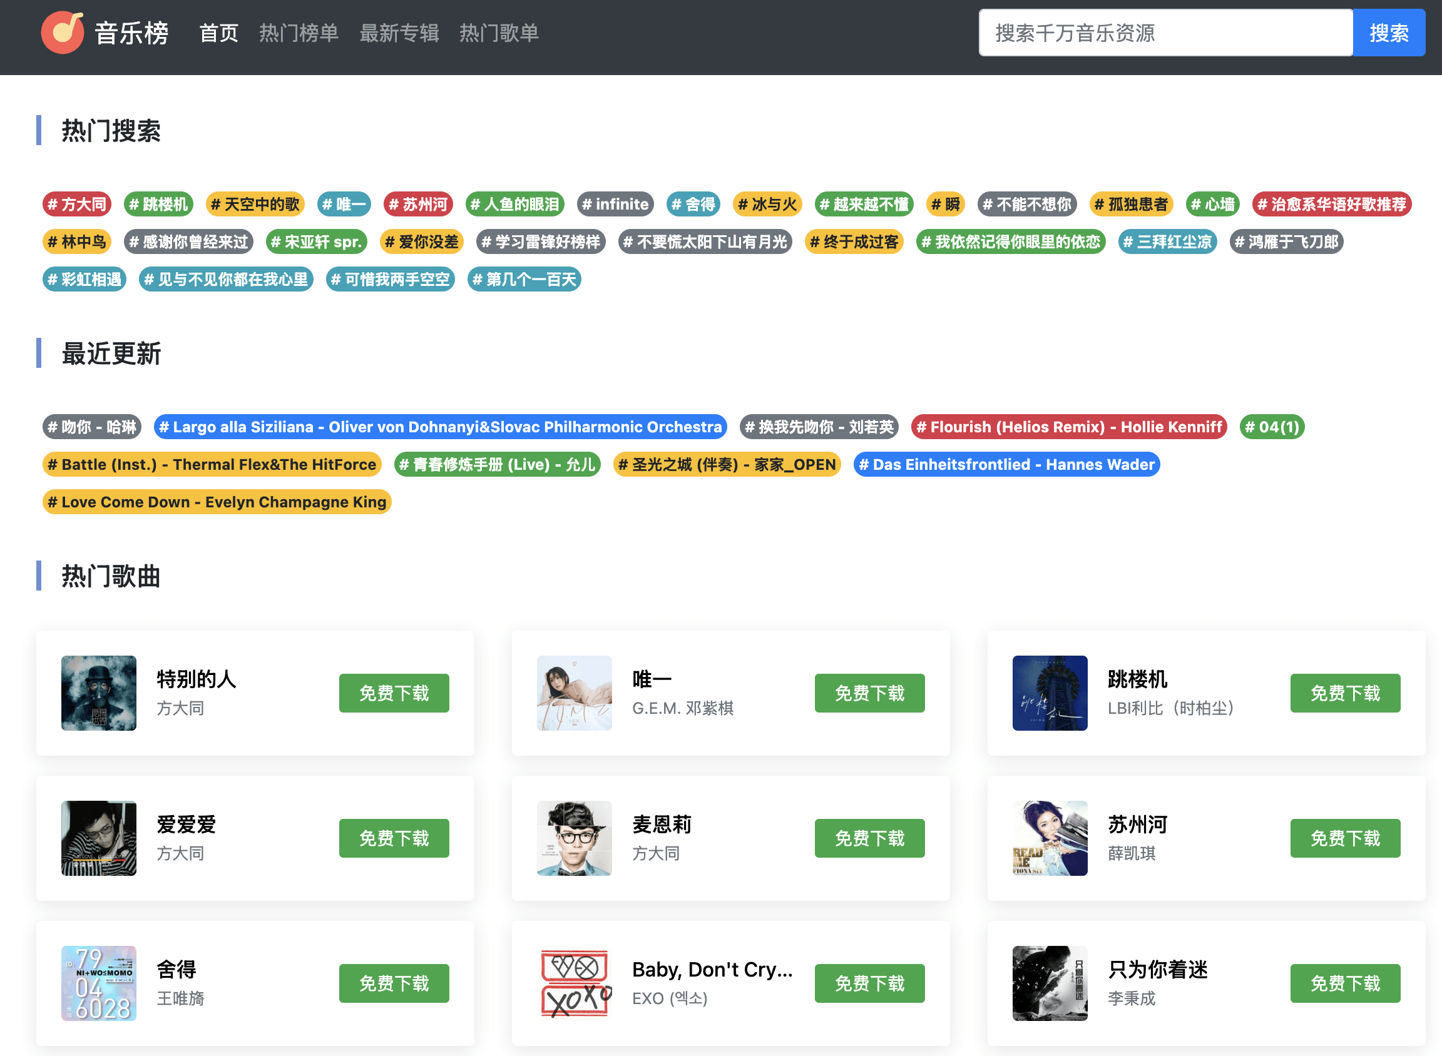This screenshot has height=1056, width=1442.
Task: Select the # 越来越不懂 tag
Action: (864, 204)
